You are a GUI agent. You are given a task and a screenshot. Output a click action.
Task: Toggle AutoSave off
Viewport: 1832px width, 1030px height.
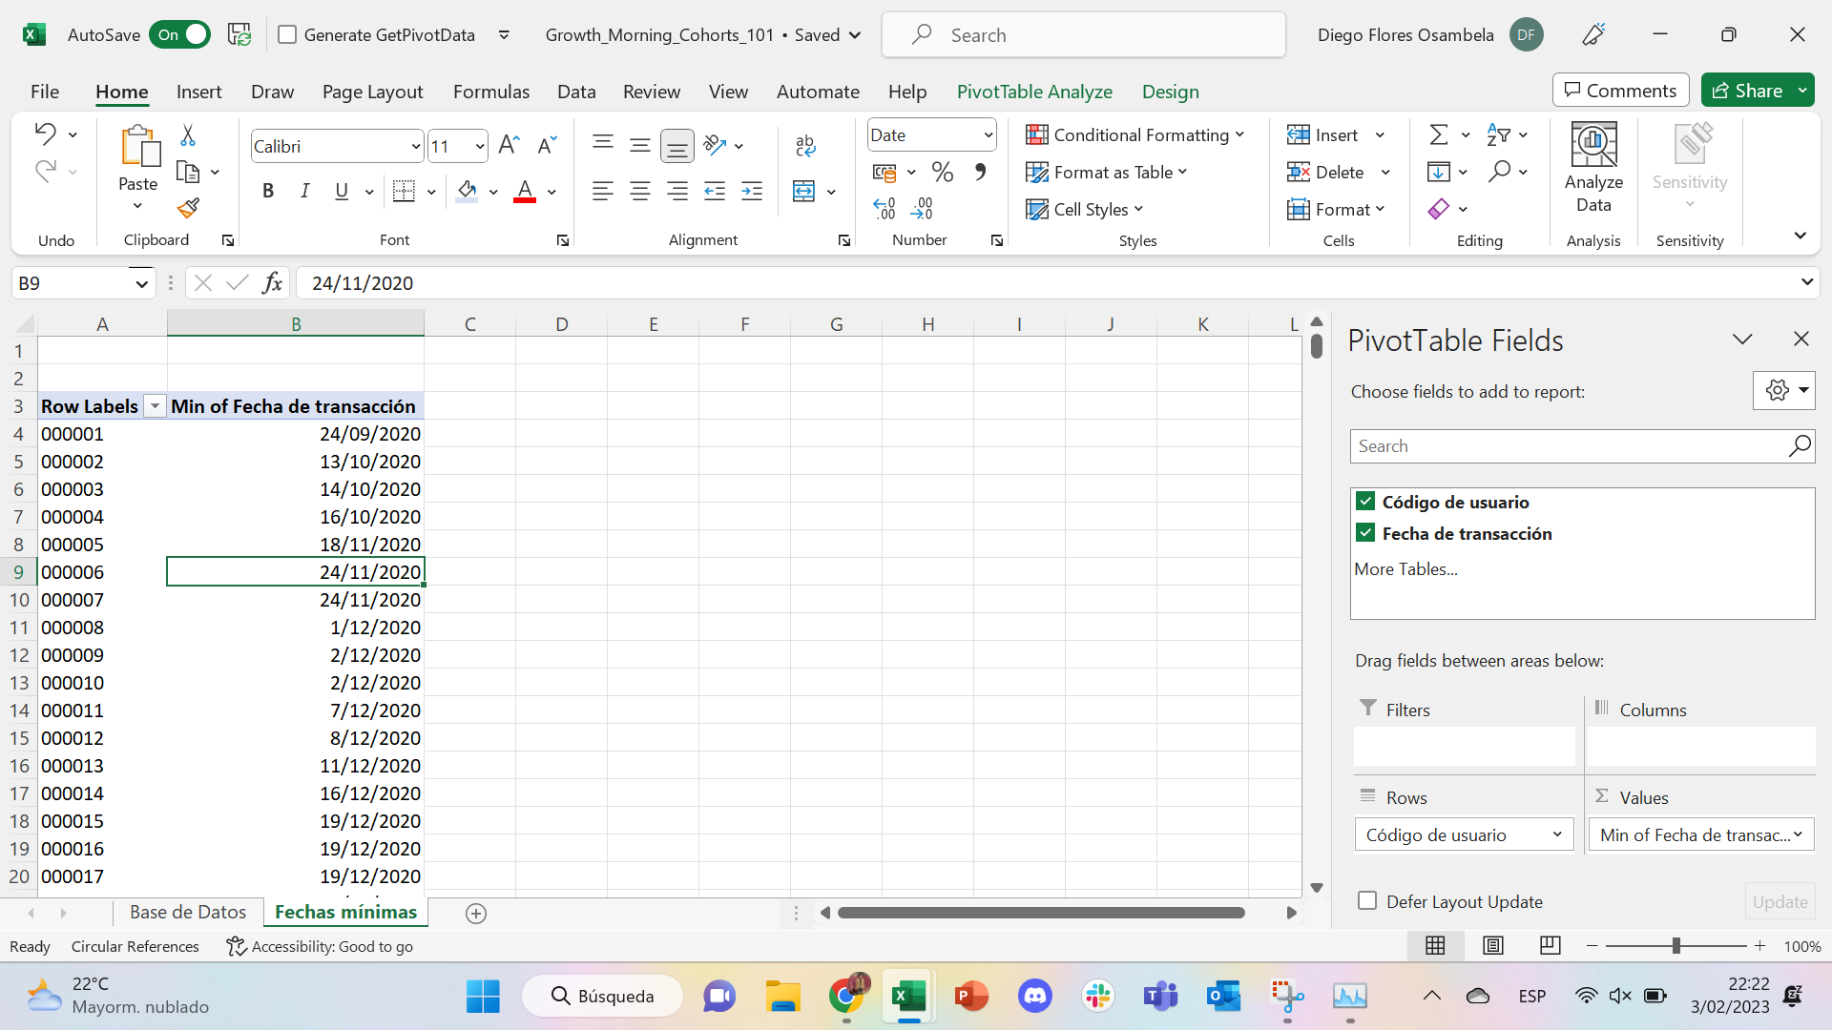179,34
